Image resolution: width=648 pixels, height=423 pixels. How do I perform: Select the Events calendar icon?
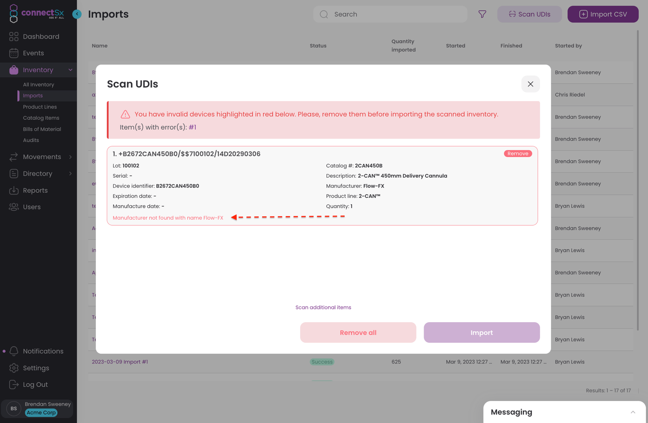coord(14,53)
